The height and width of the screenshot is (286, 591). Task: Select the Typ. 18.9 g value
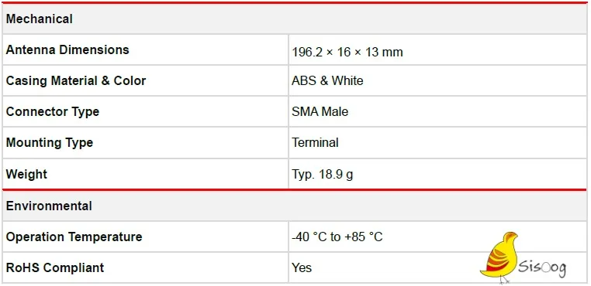pyautogui.click(x=323, y=175)
